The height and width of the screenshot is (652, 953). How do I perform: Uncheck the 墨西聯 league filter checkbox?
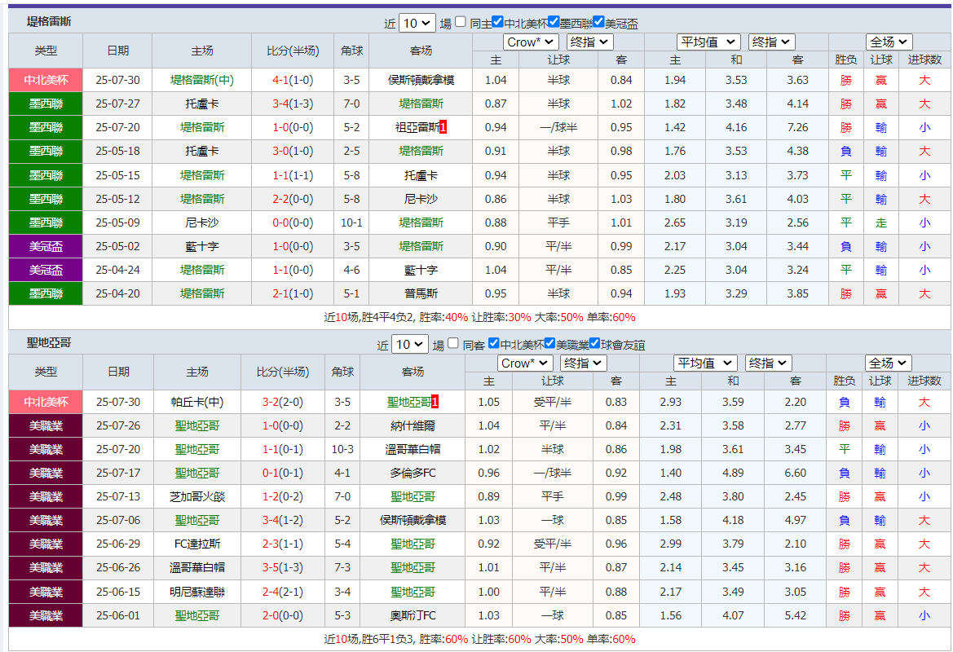pos(553,23)
